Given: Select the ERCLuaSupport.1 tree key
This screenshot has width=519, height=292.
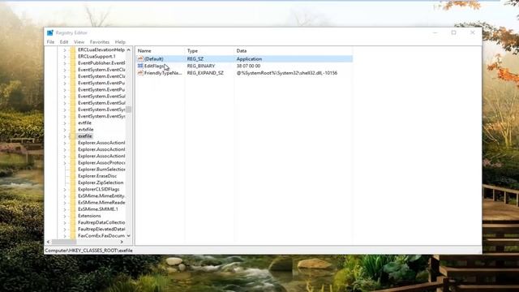Looking at the screenshot, I should coord(97,56).
